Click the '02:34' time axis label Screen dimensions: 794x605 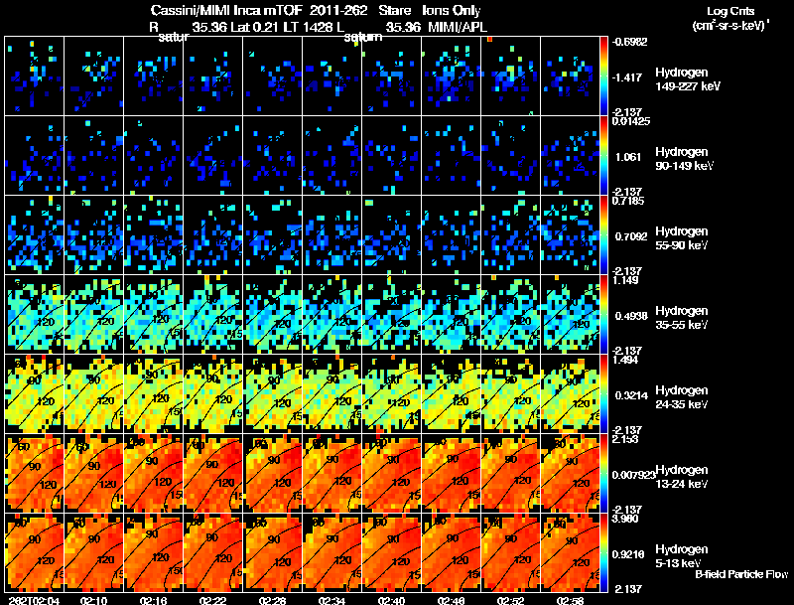331,600
